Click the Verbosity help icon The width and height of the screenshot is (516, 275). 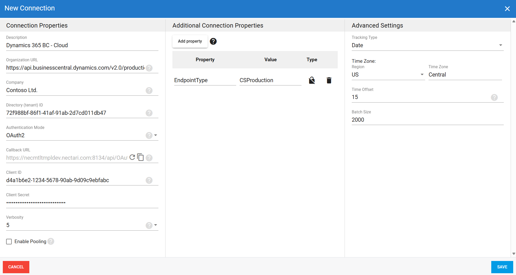[x=149, y=226]
